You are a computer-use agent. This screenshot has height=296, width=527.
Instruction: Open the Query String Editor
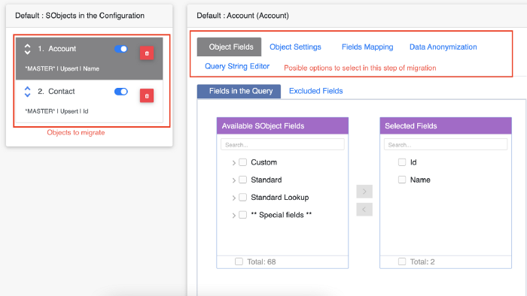[237, 66]
